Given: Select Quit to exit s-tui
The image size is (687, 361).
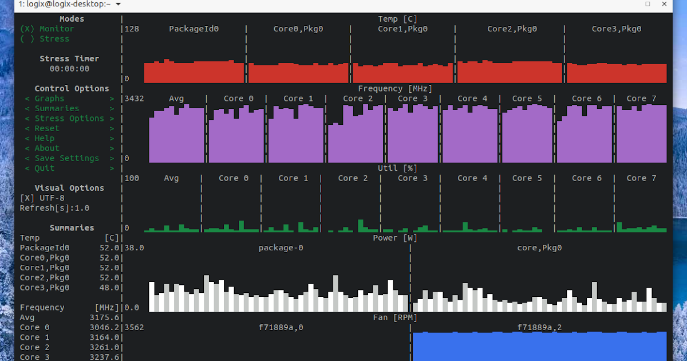Looking at the screenshot, I should (43, 168).
